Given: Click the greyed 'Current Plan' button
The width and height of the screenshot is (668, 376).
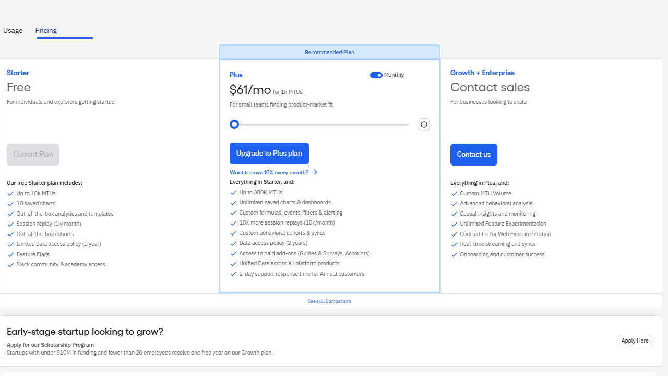Looking at the screenshot, I should [33, 155].
